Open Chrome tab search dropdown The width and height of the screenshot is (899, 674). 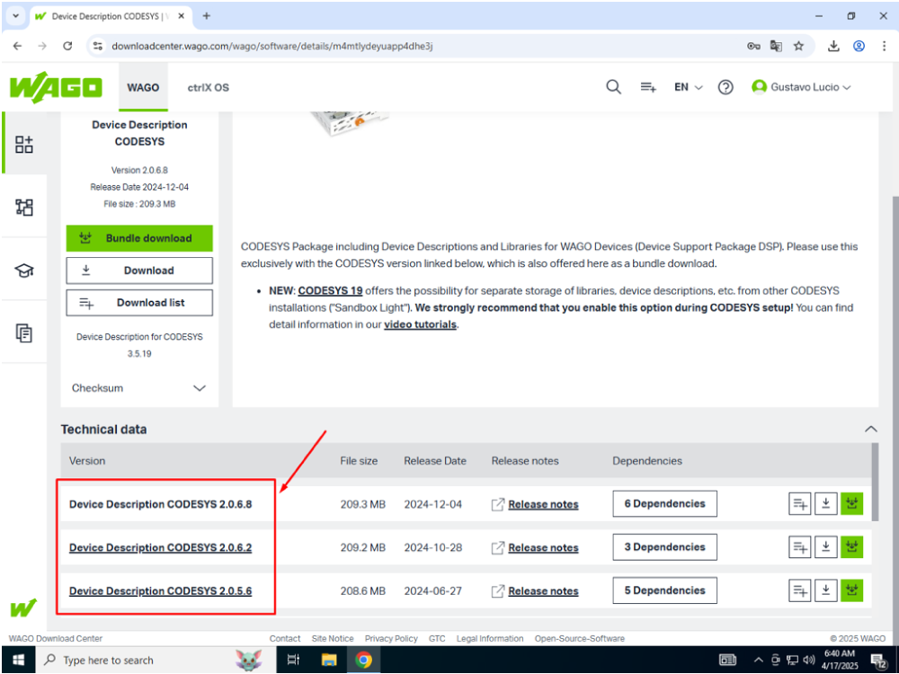click(15, 16)
